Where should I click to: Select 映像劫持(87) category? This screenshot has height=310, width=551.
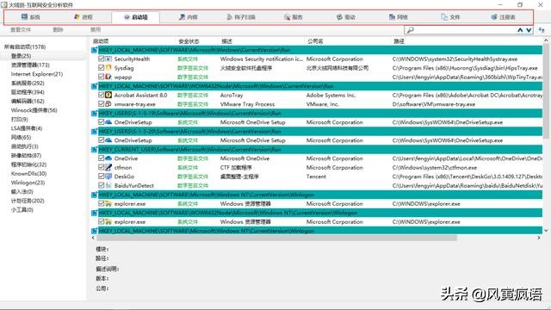pyautogui.click(x=27, y=155)
